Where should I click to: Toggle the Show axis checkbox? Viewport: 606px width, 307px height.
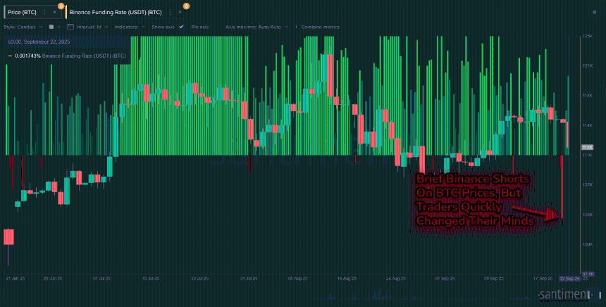(x=182, y=27)
